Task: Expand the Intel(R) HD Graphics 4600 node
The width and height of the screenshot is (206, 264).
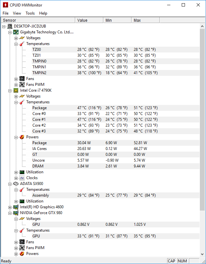Action: [10, 207]
